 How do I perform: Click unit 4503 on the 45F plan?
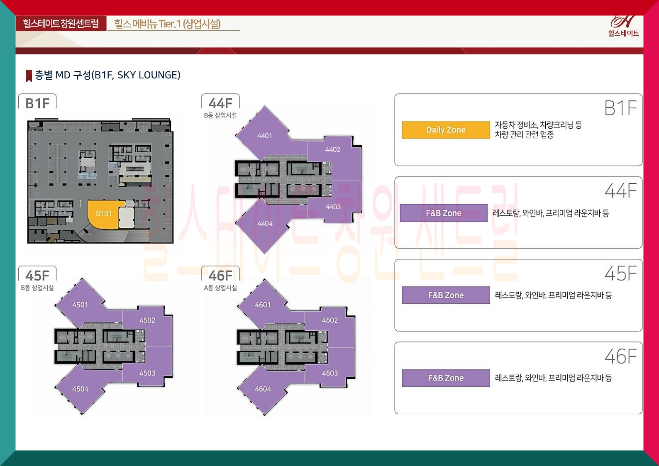(x=147, y=373)
